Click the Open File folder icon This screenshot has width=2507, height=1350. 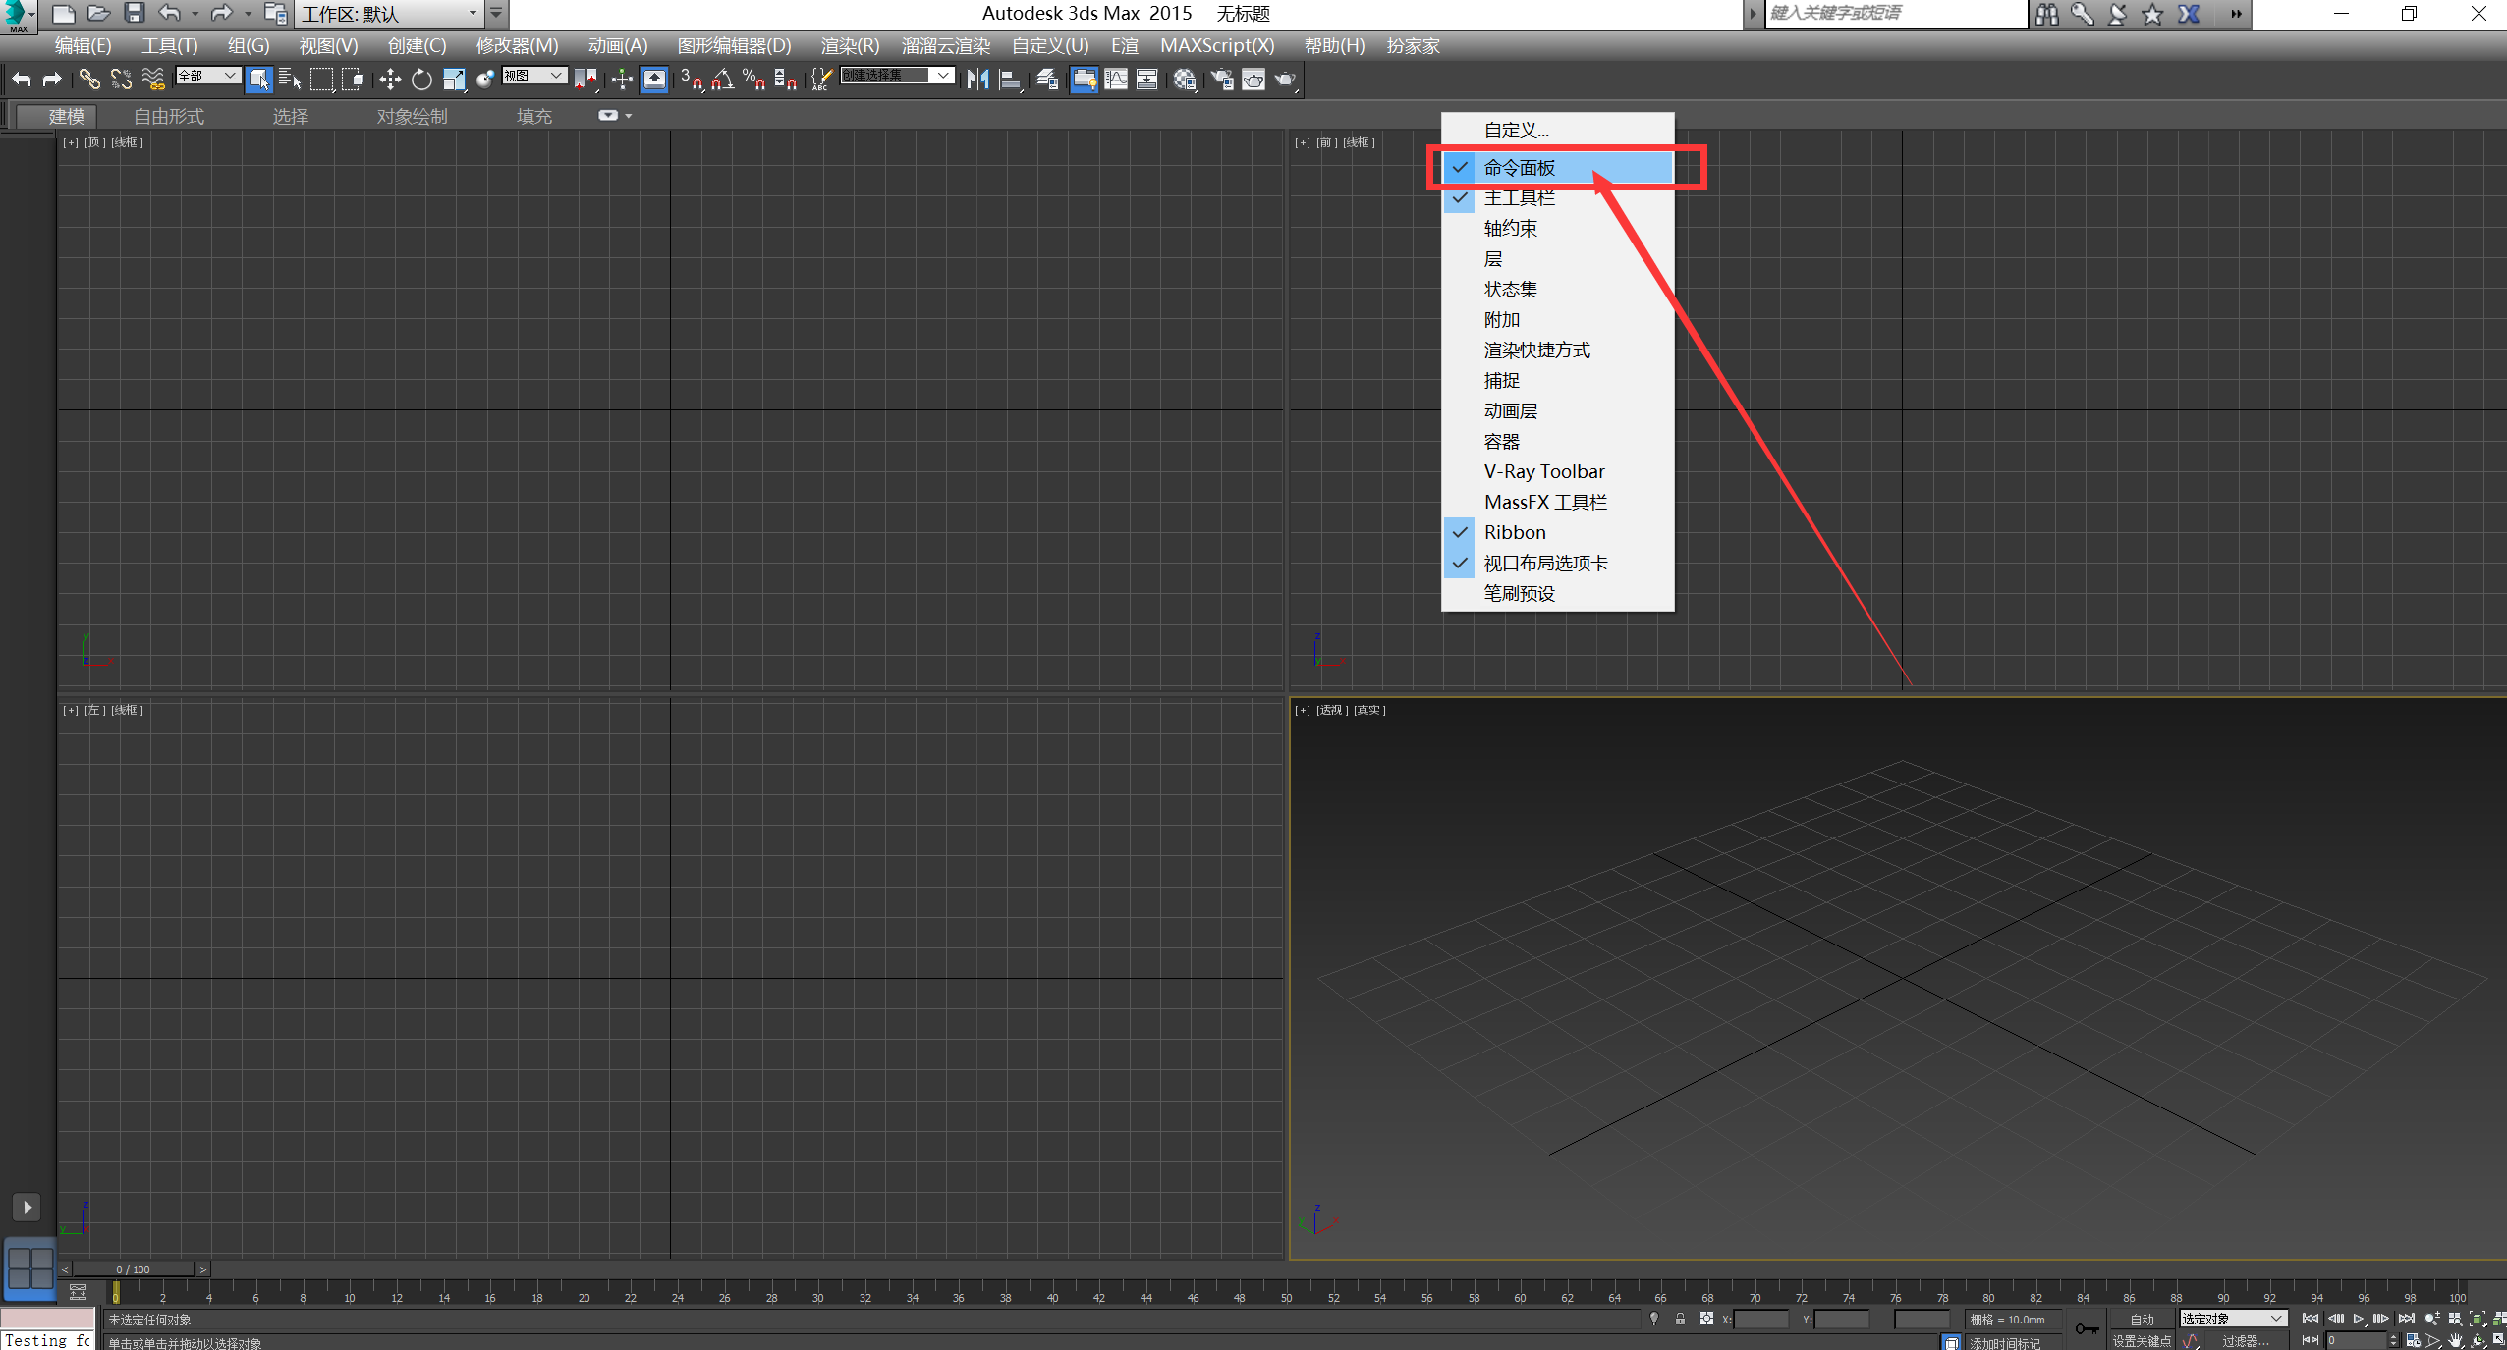(98, 14)
